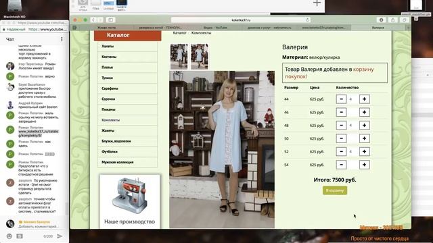
Task: Open Super Chat icon in chat
Action: tap(20, 236)
